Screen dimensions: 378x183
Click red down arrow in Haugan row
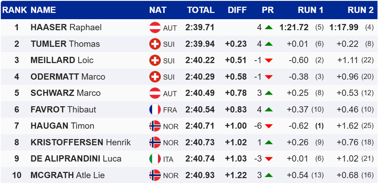click(269, 126)
